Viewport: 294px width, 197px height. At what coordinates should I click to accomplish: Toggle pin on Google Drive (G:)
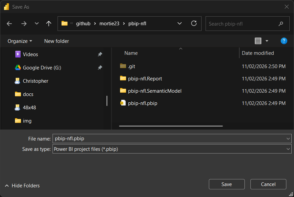[x=100, y=68]
